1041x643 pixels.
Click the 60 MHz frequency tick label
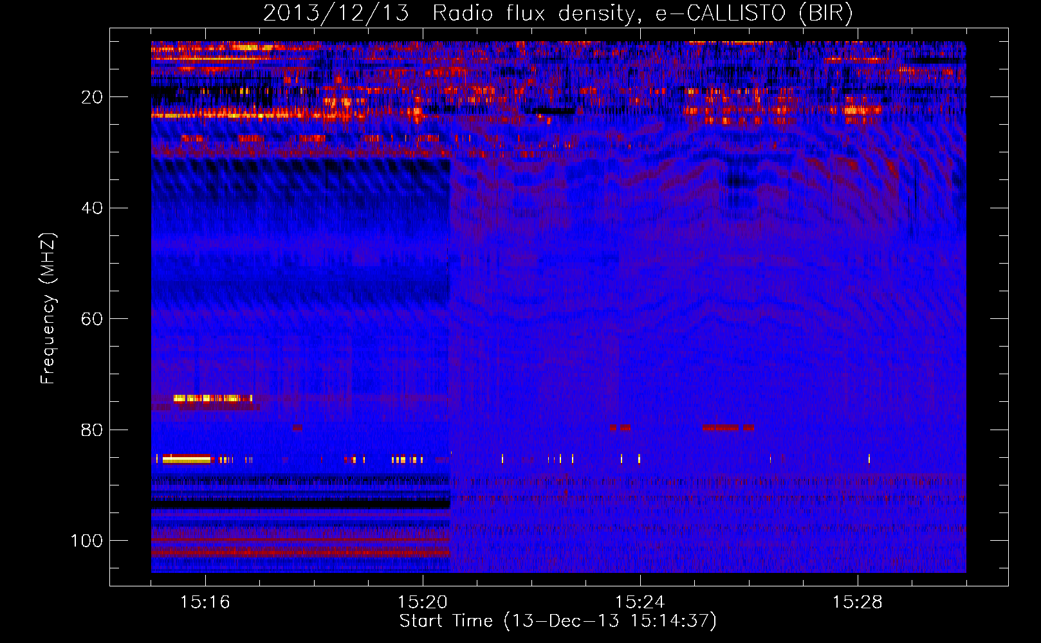click(93, 319)
